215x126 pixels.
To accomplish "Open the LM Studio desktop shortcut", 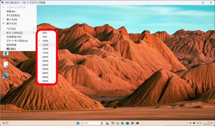I will click(6, 55).
